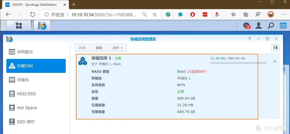Open browser collections icon
This screenshot has height=134, width=290.
(x=246, y=14)
